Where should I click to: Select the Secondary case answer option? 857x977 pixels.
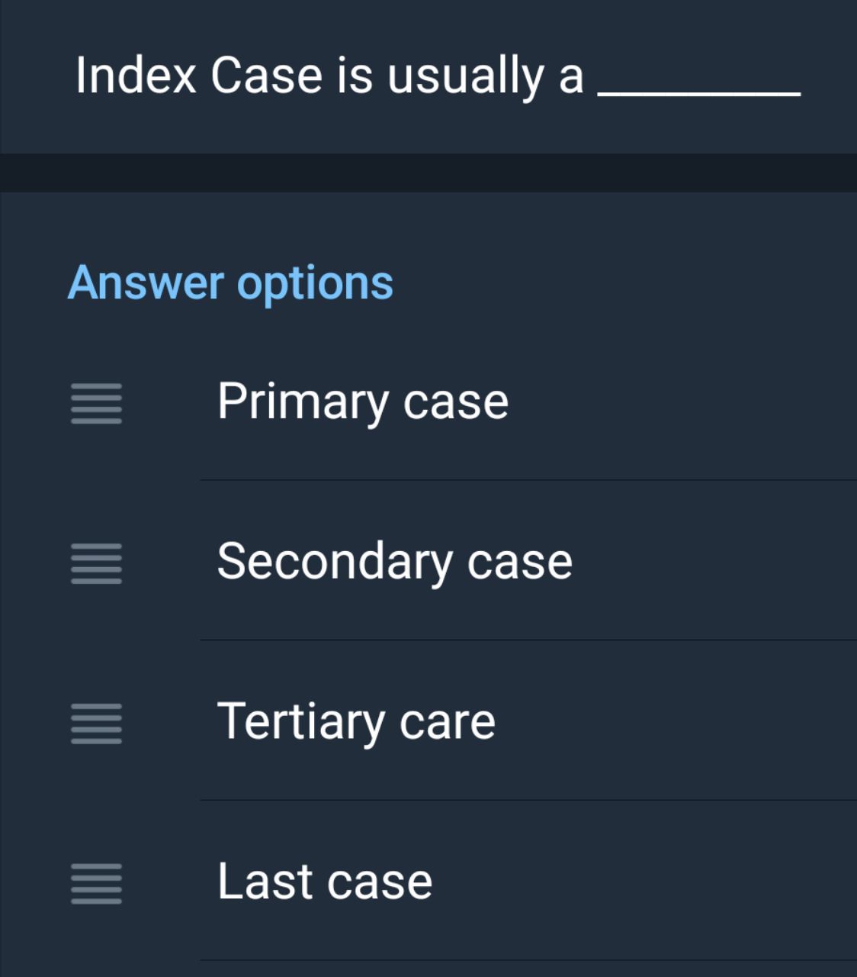point(394,562)
